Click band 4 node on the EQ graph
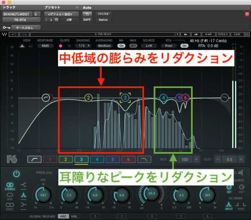This screenshot has width=251, height=220. tap(163, 98)
